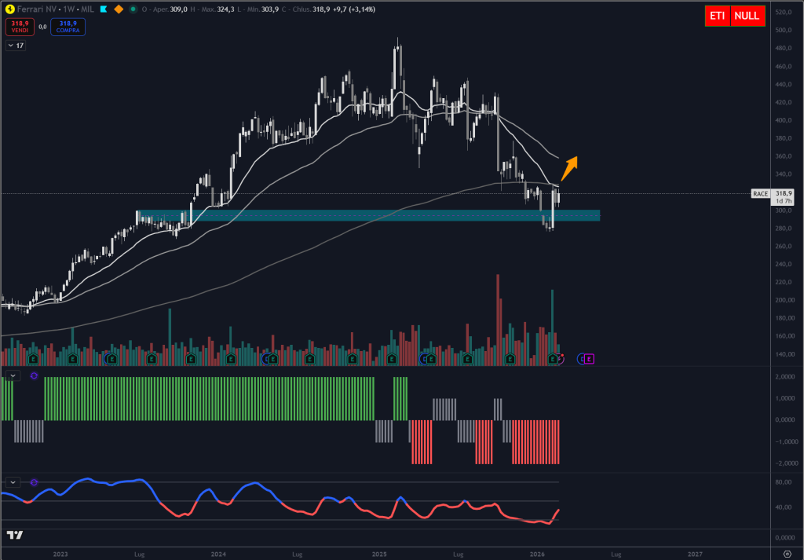
Task: Open chart settings via the bottom-right gear icon
Action: pos(788,554)
